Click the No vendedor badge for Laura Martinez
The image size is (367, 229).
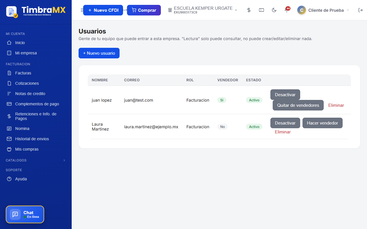222,127
